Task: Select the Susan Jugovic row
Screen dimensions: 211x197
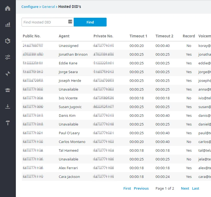Action: coord(116,107)
